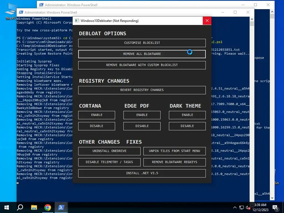The width and height of the screenshot is (284, 213).
Task: Close the back PowerShell window
Action: coord(268,5)
